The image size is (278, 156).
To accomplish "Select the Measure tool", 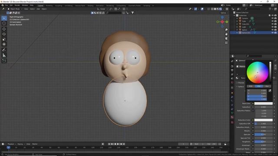I will [x=4, y=55].
